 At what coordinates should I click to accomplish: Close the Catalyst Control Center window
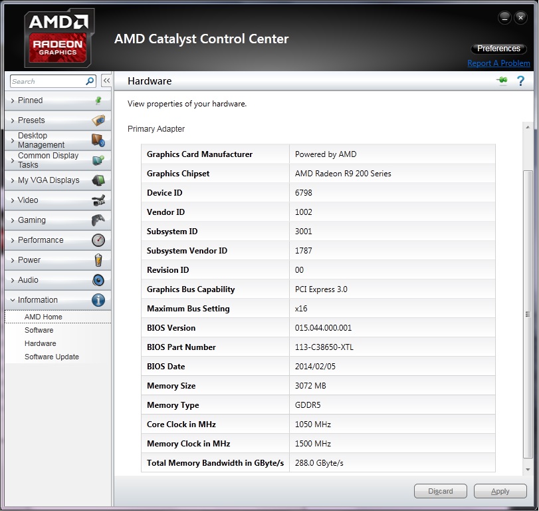coord(520,17)
